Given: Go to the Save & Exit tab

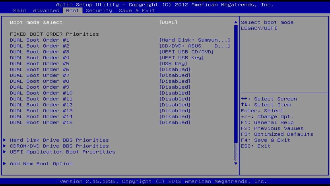Looking at the screenshot, I should pos(136,10).
